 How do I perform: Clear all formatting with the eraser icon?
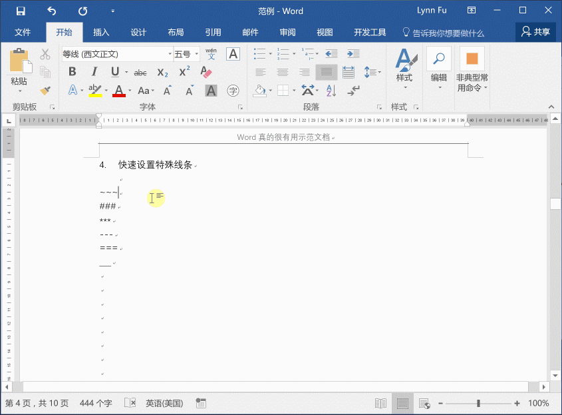(206, 71)
